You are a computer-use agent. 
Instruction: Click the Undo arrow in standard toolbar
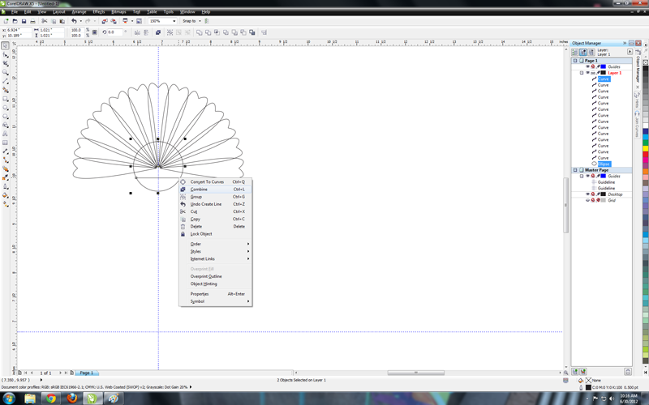point(74,21)
